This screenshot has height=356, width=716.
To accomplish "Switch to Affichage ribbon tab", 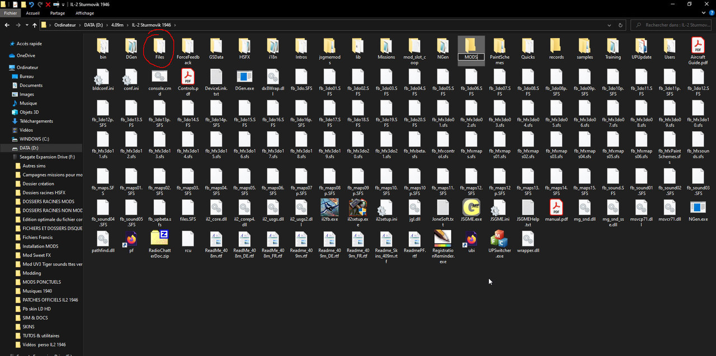I will 85,13.
